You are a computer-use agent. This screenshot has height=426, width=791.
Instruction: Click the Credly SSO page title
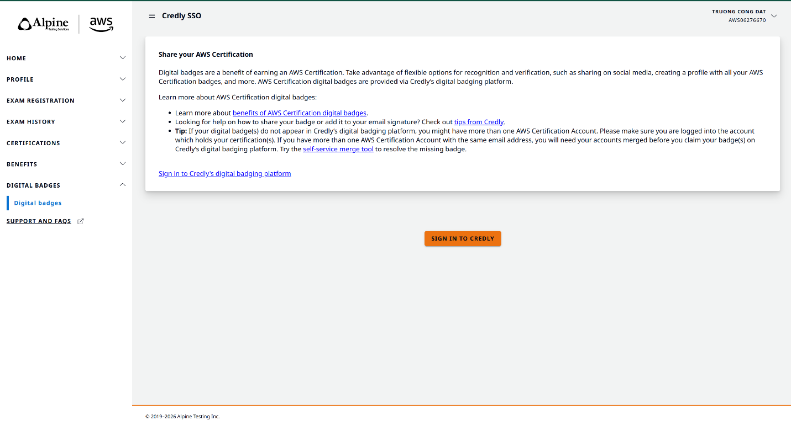pos(182,16)
